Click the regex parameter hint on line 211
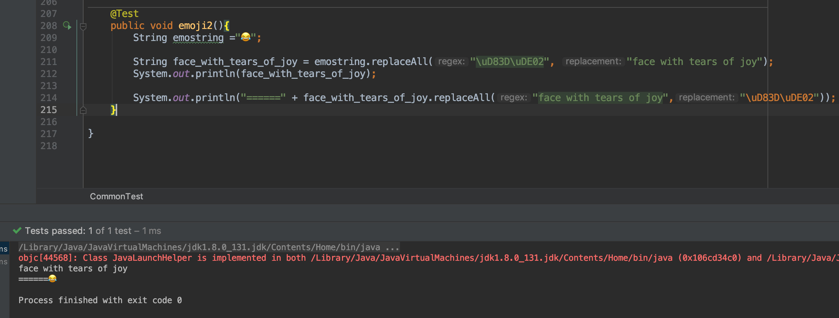The height and width of the screenshot is (318, 839). pyautogui.click(x=451, y=62)
